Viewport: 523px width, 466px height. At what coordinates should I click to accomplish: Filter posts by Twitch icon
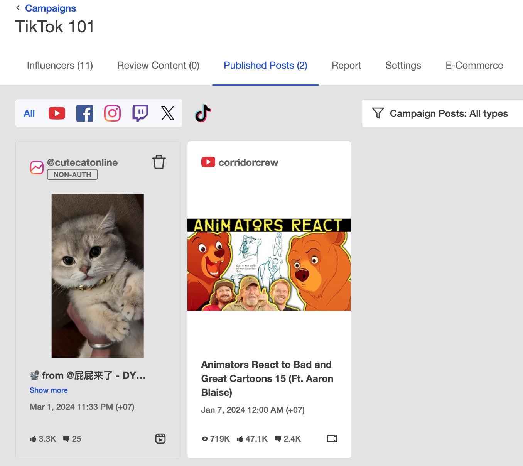[140, 113]
